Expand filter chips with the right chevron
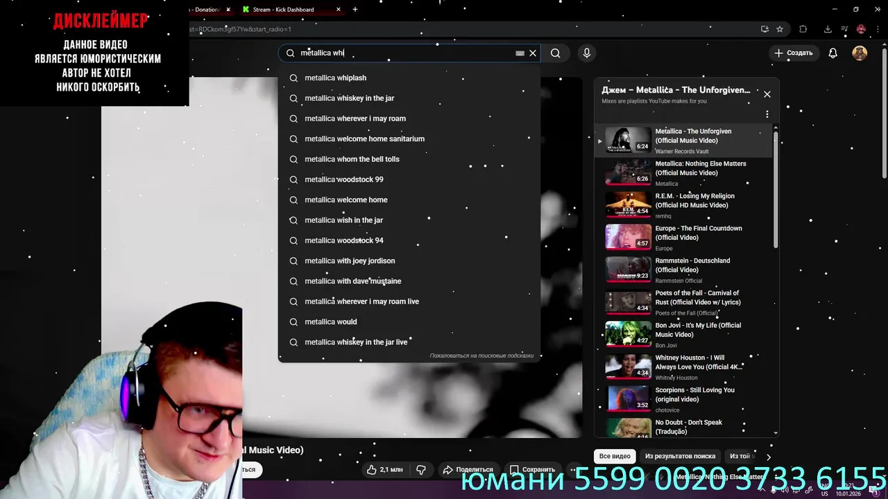 (x=768, y=457)
